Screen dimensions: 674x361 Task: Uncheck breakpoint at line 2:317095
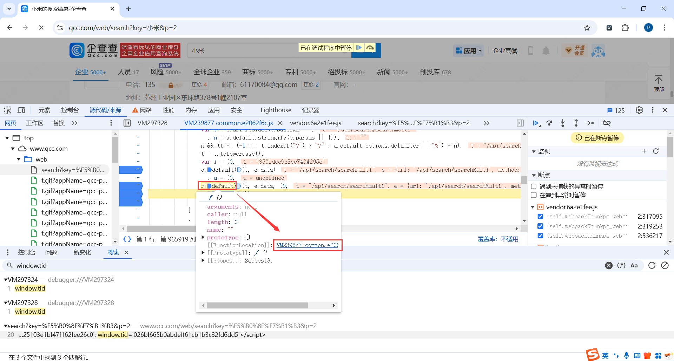click(x=540, y=217)
